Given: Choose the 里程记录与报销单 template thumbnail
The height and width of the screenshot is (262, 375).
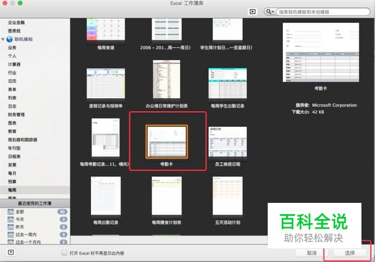Looking at the screenshot, I should (x=106, y=83).
